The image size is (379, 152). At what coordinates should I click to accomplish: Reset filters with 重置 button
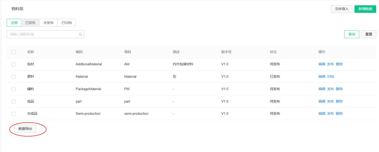click(369, 34)
